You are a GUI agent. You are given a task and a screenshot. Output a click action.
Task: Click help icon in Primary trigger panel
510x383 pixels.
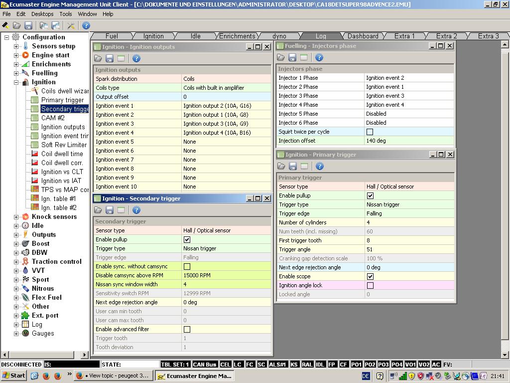320,166
